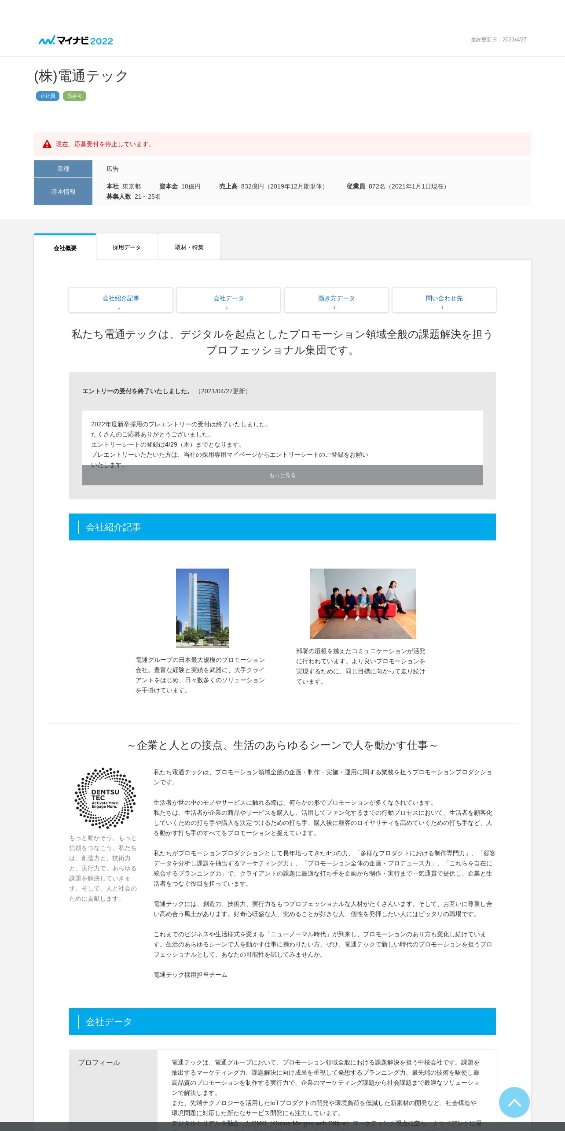Click the エントリーの受付を終了いたしました heading
The image size is (565, 1131).
(x=137, y=391)
